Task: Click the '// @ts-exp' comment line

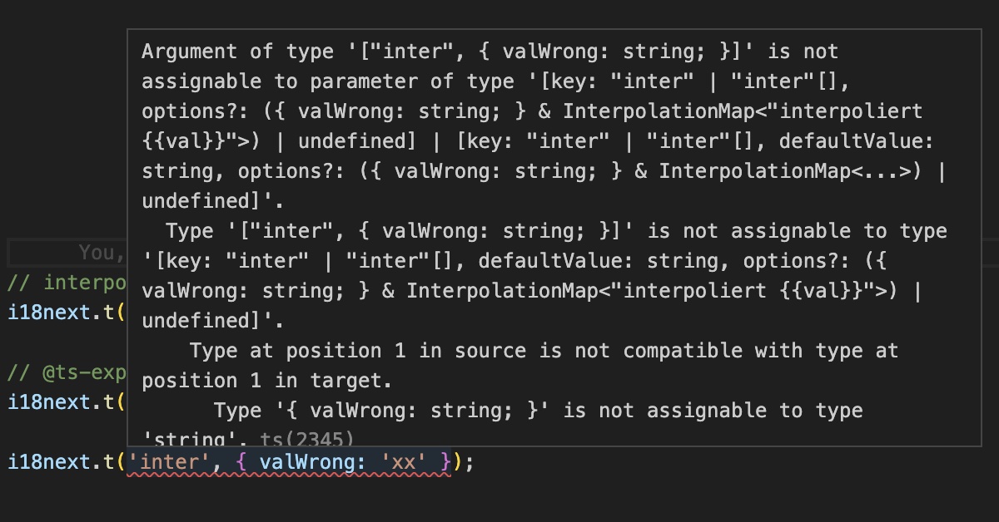Action: (x=67, y=372)
